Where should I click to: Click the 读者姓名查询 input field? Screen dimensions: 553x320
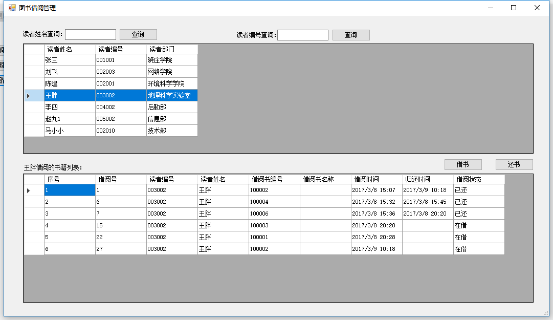(x=91, y=34)
